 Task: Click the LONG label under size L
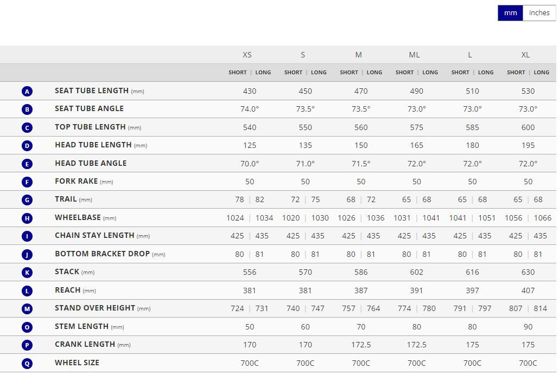(x=486, y=73)
